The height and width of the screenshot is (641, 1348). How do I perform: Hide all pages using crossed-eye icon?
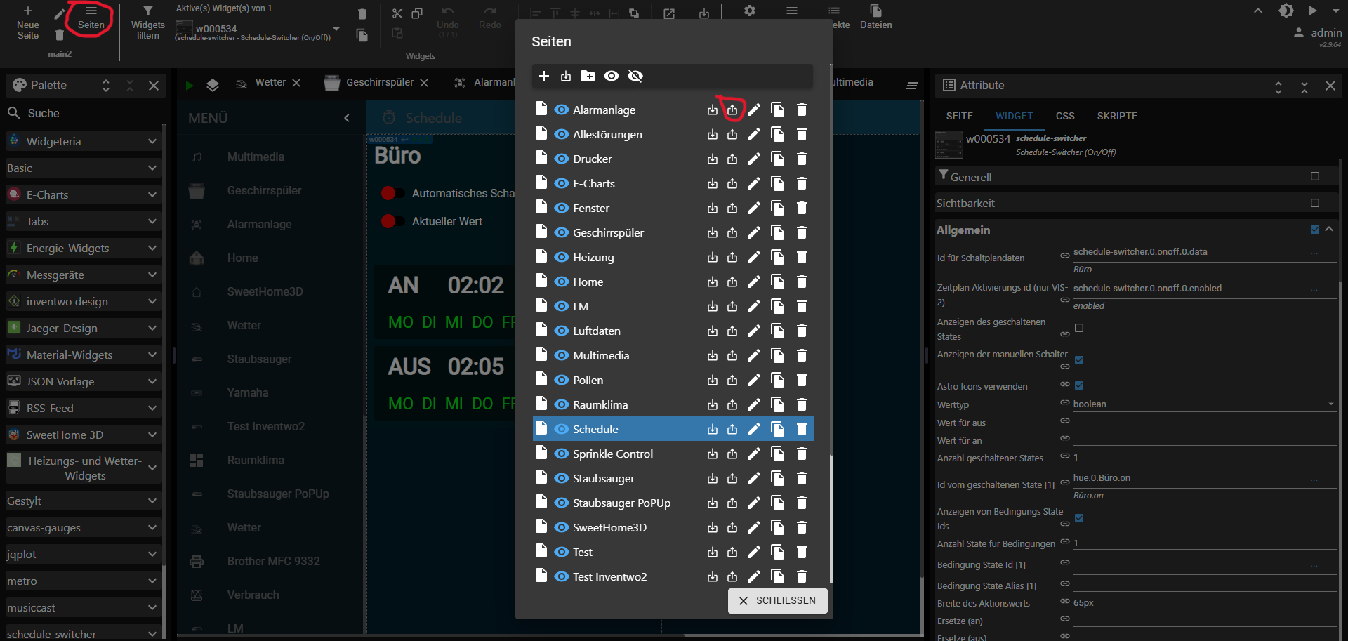635,76
